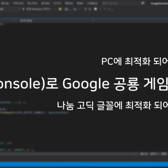Click the blue status bar at the window bottom
The image size is (168, 168).
[x=84, y=164]
